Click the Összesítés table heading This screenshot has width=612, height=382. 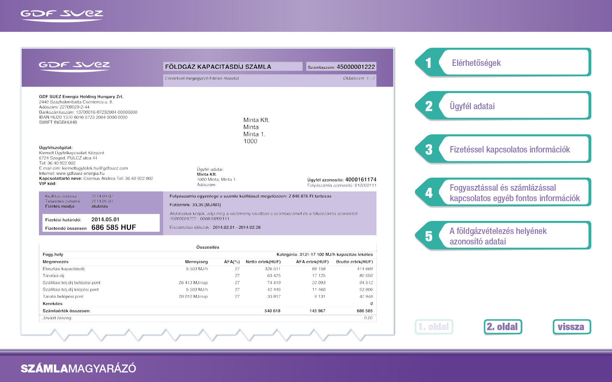[208, 247]
